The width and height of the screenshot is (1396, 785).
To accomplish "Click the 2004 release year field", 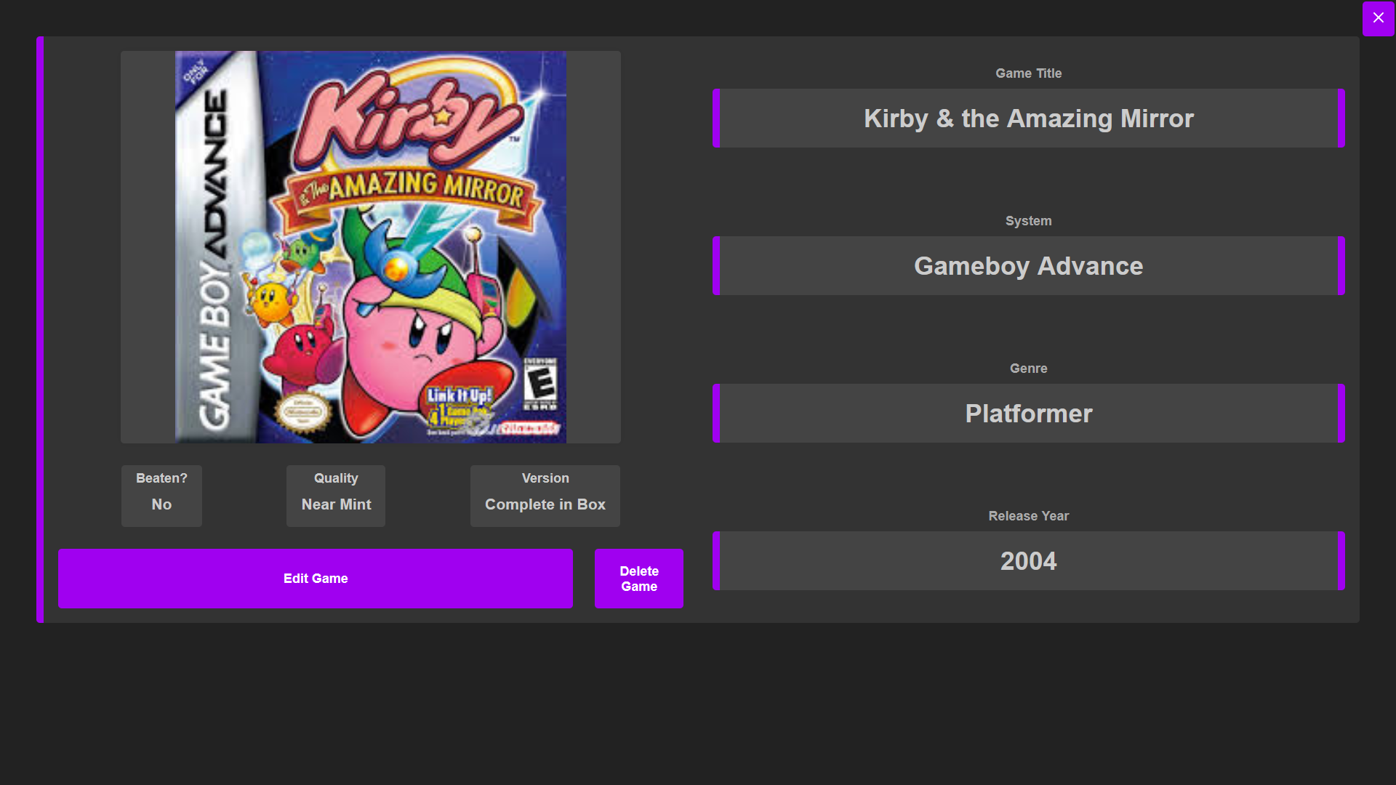I will point(1029,561).
